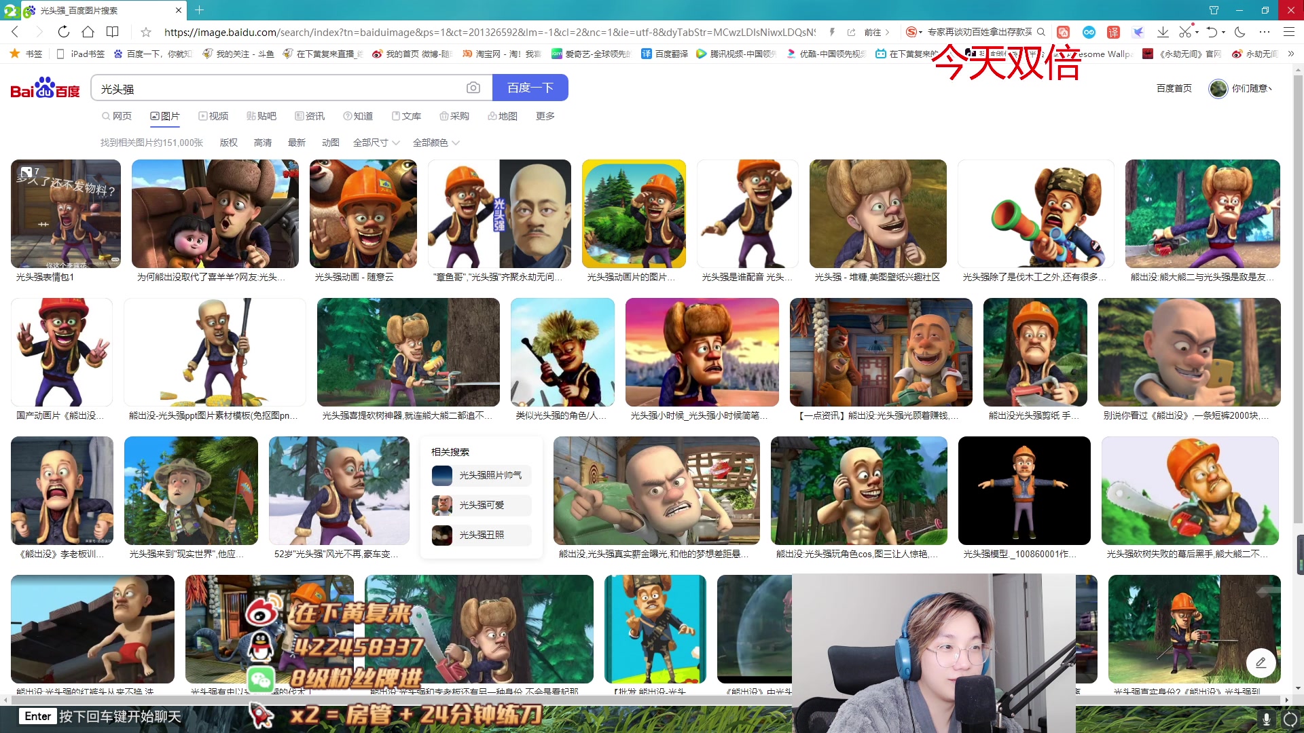This screenshot has height=733, width=1304.
Task: Click the round pencil feedback button
Action: point(1261,662)
